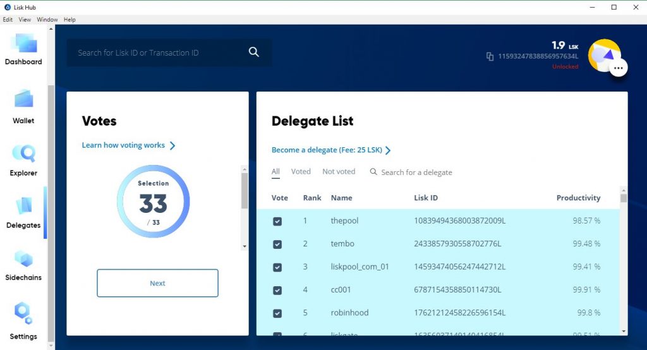Click the left sidebar scrollbar thumb
Screen dimensions: 647x350
(51, 214)
